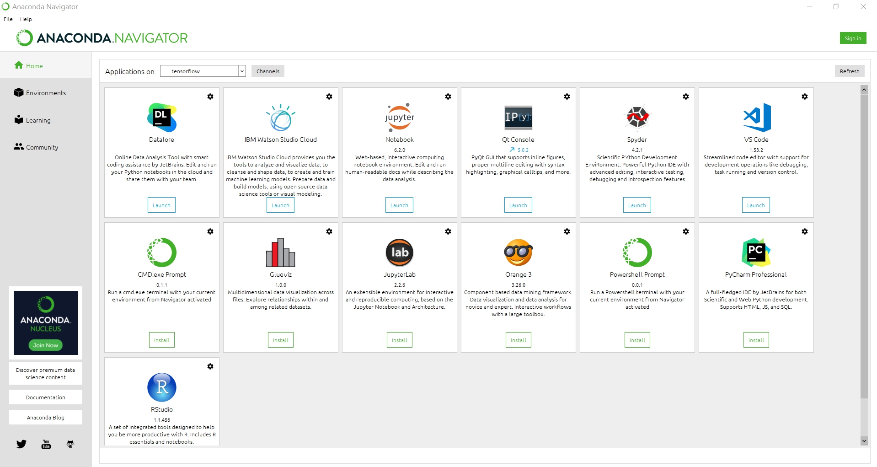Click the Spyder application logo
Viewport: 877px width, 467px height.
pos(637,118)
